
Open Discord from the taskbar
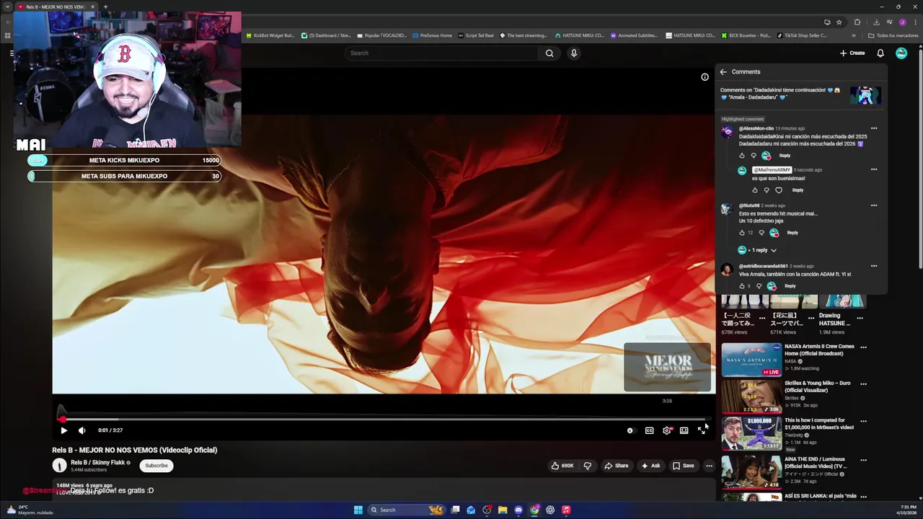click(x=518, y=510)
